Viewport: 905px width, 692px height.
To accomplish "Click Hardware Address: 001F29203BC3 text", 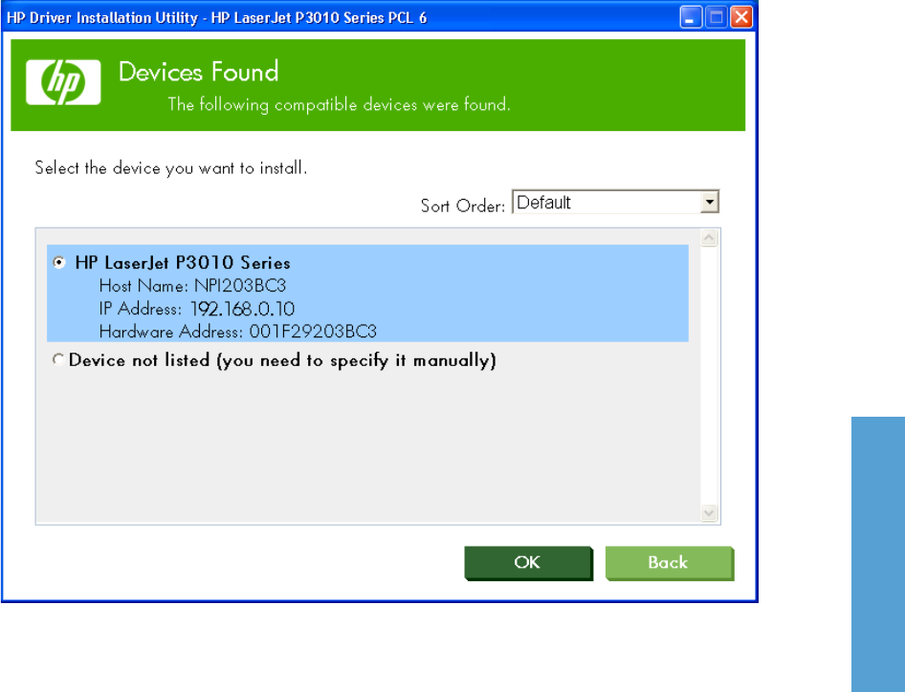I will 238,332.
